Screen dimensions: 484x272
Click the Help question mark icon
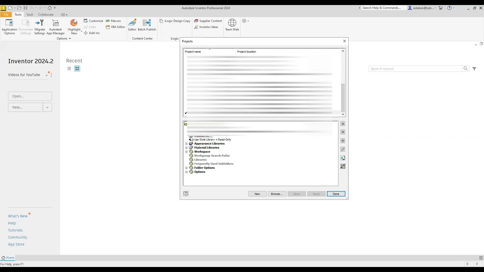(449, 8)
